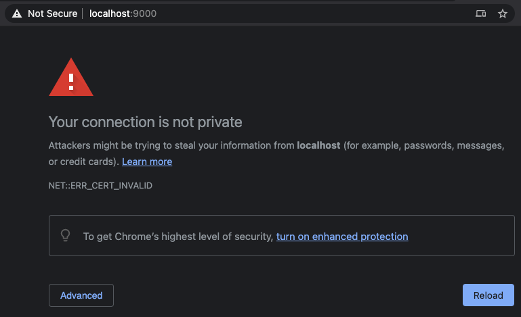Image resolution: width=521 pixels, height=317 pixels.
Task: Click the NET::ERR_CERT_INVALID error code
Action: pos(100,185)
